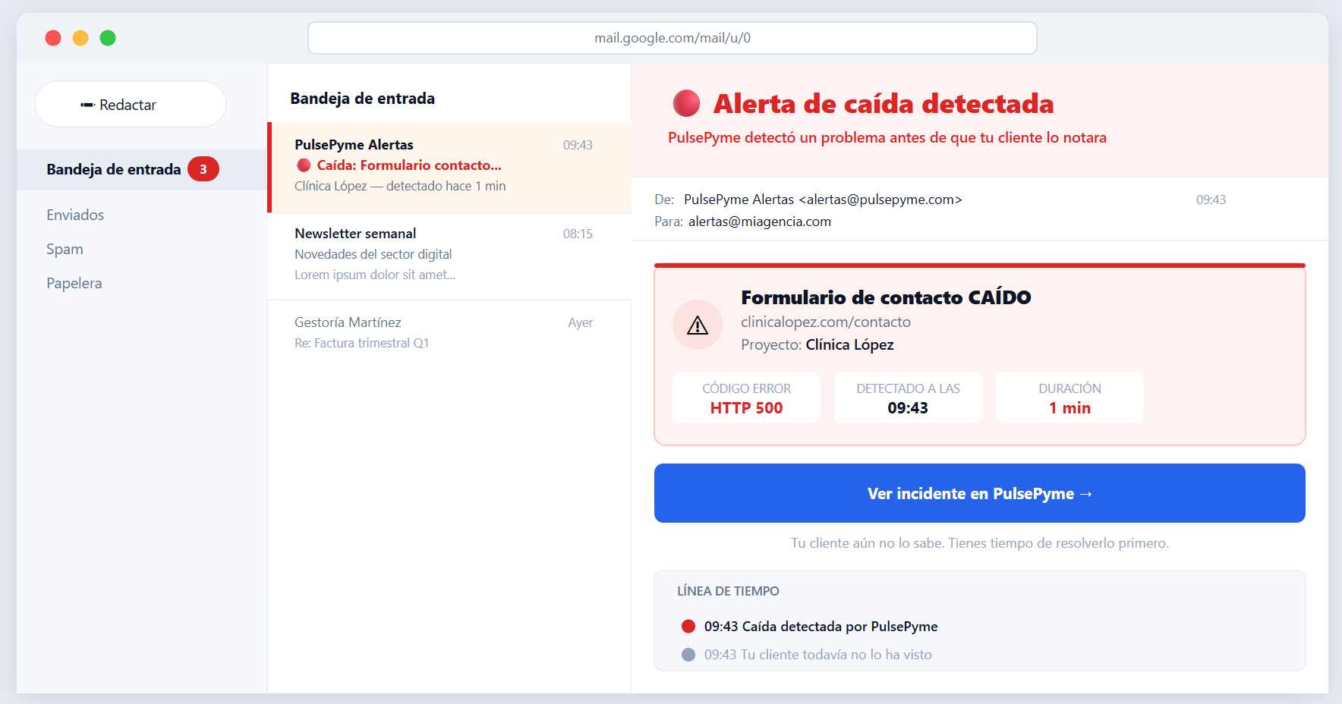Click gray timeline dot for client status
Screen dimensions: 1342x704
tap(688, 654)
